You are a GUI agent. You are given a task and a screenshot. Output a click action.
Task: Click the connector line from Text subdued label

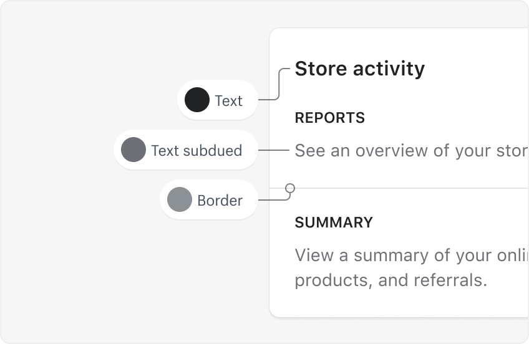point(273,150)
